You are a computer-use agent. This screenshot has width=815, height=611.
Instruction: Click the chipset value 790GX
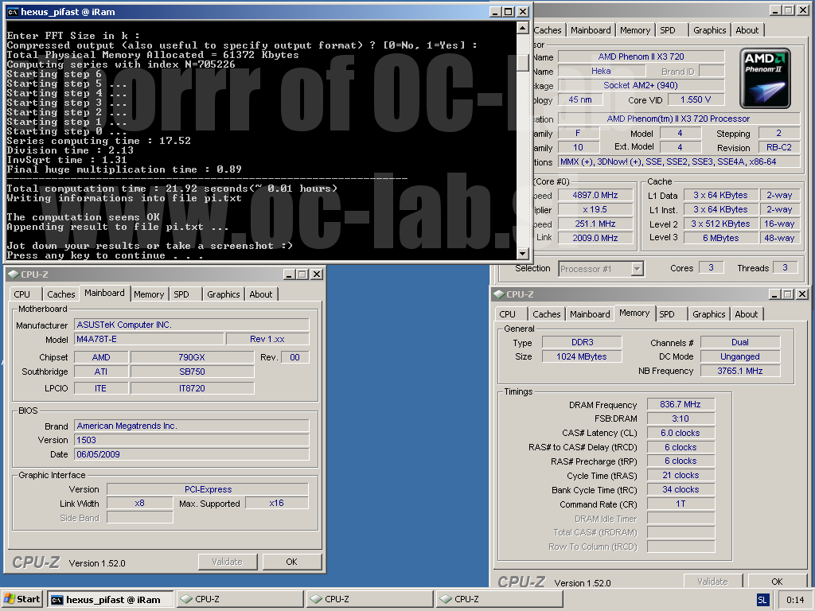tap(192, 357)
